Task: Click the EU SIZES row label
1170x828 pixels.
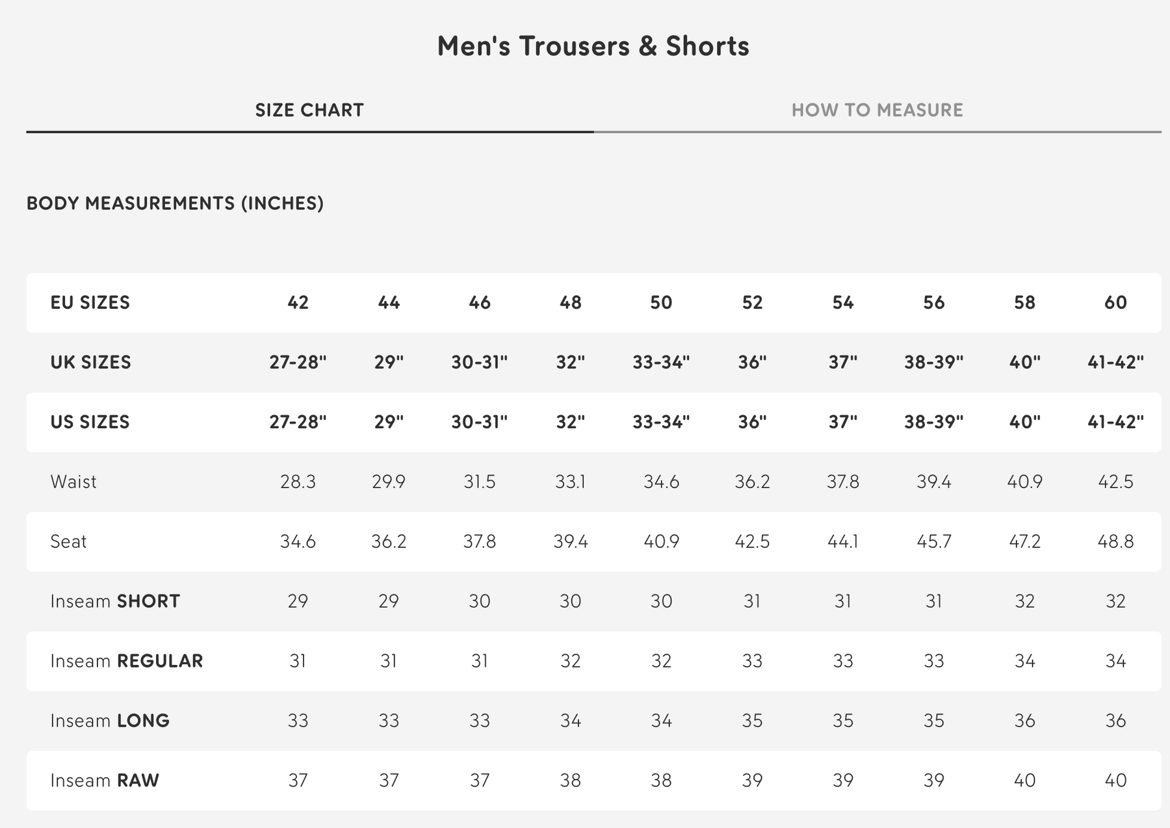Action: [x=90, y=303]
